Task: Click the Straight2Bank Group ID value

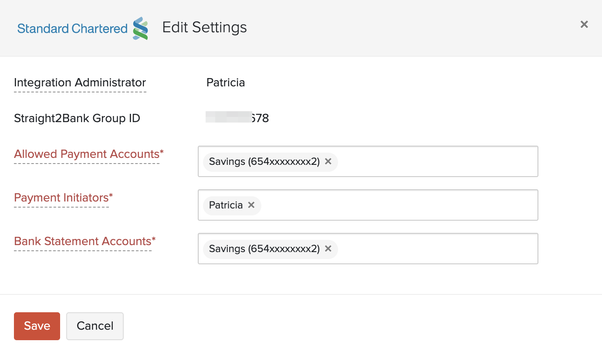Action: [237, 118]
